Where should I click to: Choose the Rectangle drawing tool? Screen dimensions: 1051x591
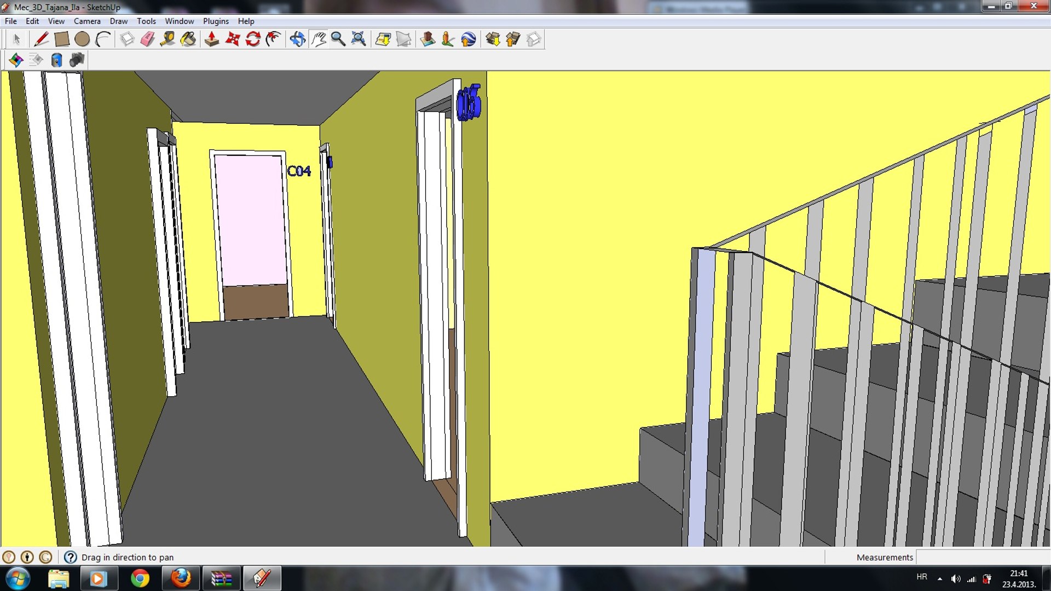pyautogui.click(x=61, y=39)
